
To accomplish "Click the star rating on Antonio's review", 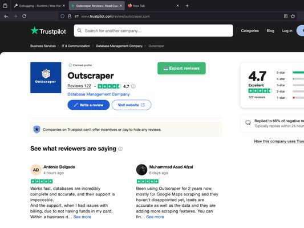I will point(42,181).
